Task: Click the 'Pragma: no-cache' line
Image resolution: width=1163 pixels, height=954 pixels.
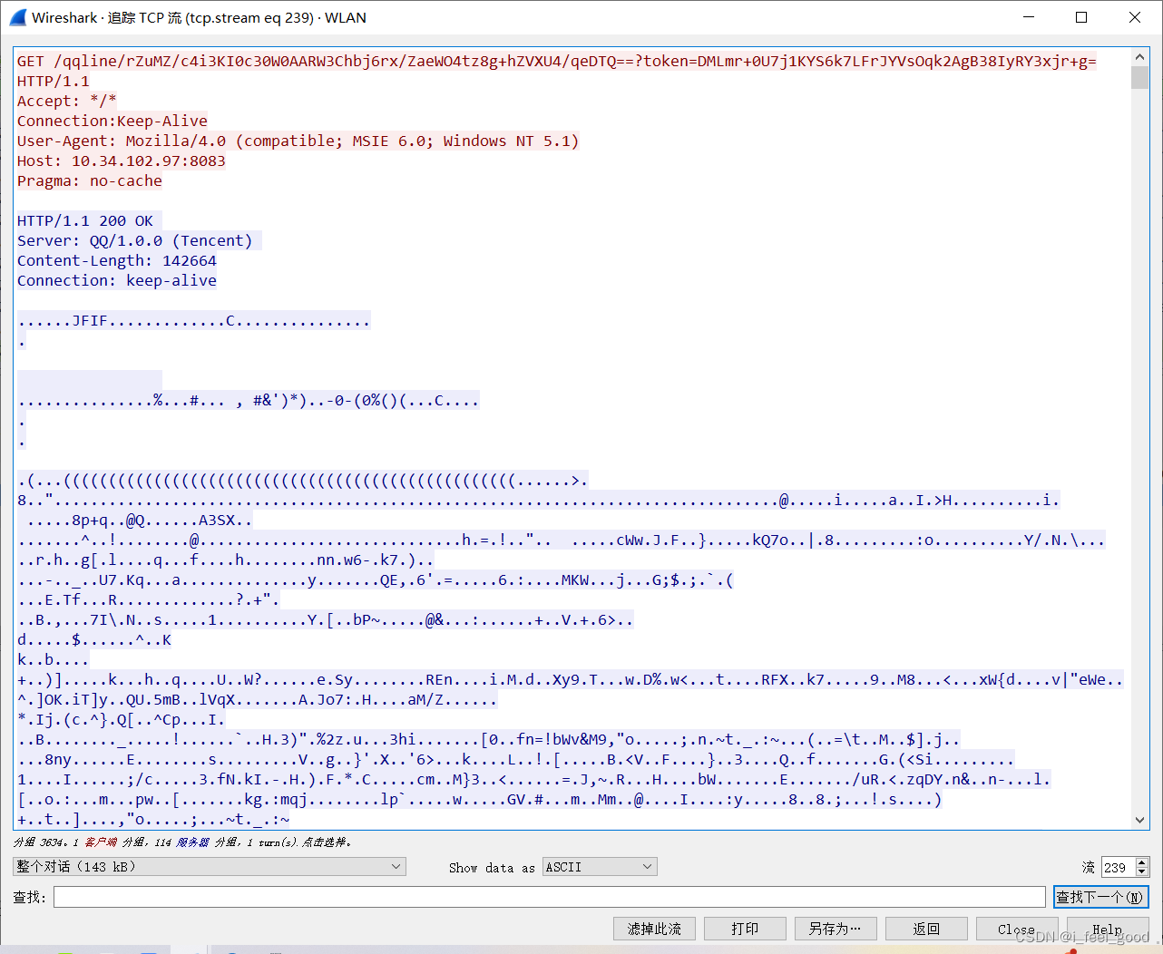Action: 90,180
